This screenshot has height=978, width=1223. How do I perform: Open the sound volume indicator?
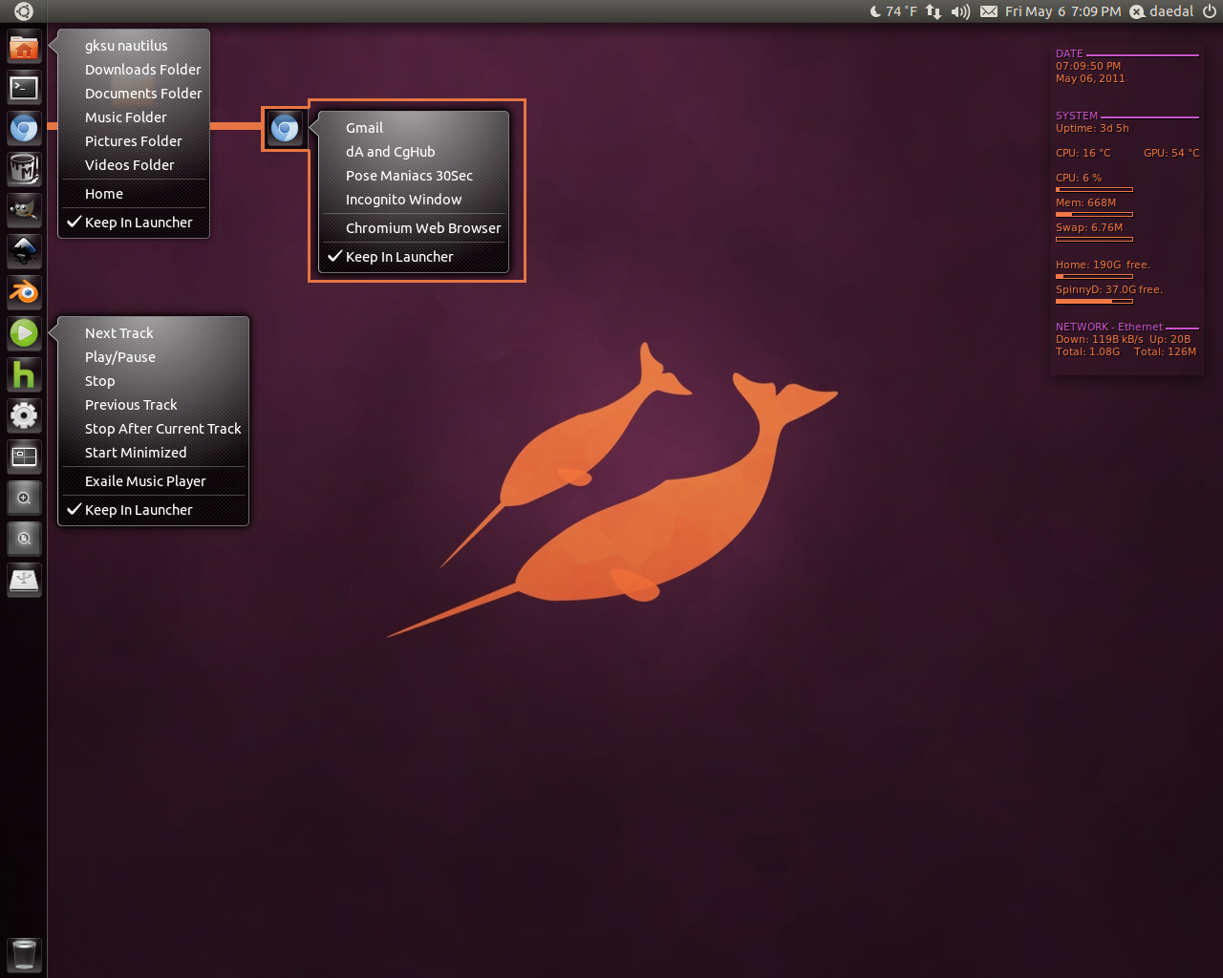point(960,11)
